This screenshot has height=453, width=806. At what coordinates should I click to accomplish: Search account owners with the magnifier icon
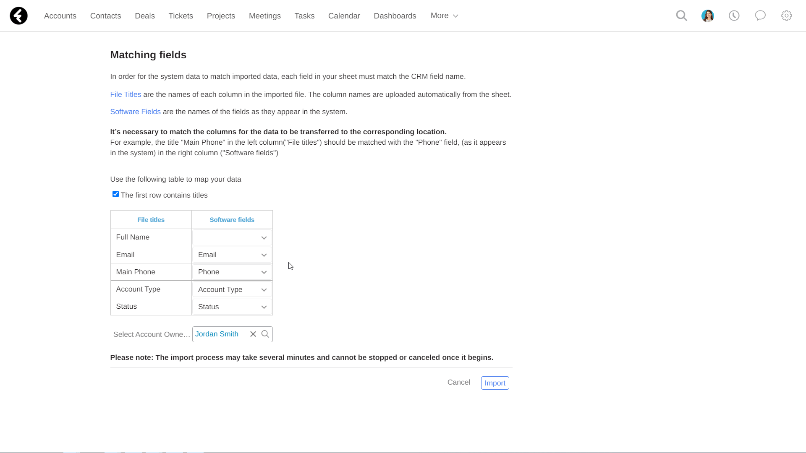click(265, 334)
